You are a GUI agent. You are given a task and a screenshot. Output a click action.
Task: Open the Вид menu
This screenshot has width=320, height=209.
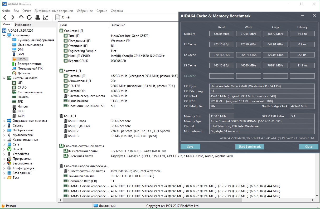(x=16, y=11)
